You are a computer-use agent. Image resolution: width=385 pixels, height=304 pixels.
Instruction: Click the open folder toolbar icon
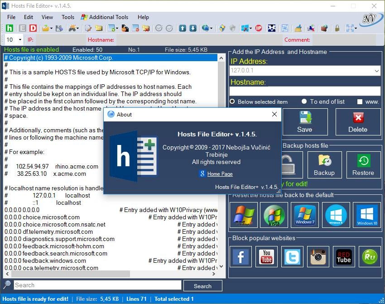(45, 28)
